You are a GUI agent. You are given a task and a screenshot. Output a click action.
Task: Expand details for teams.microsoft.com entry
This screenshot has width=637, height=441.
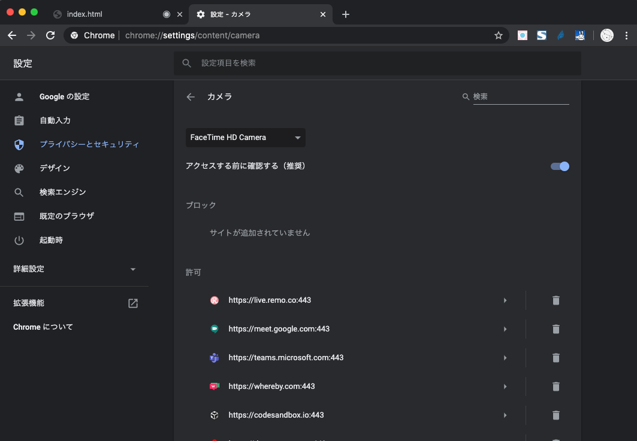(x=505, y=357)
